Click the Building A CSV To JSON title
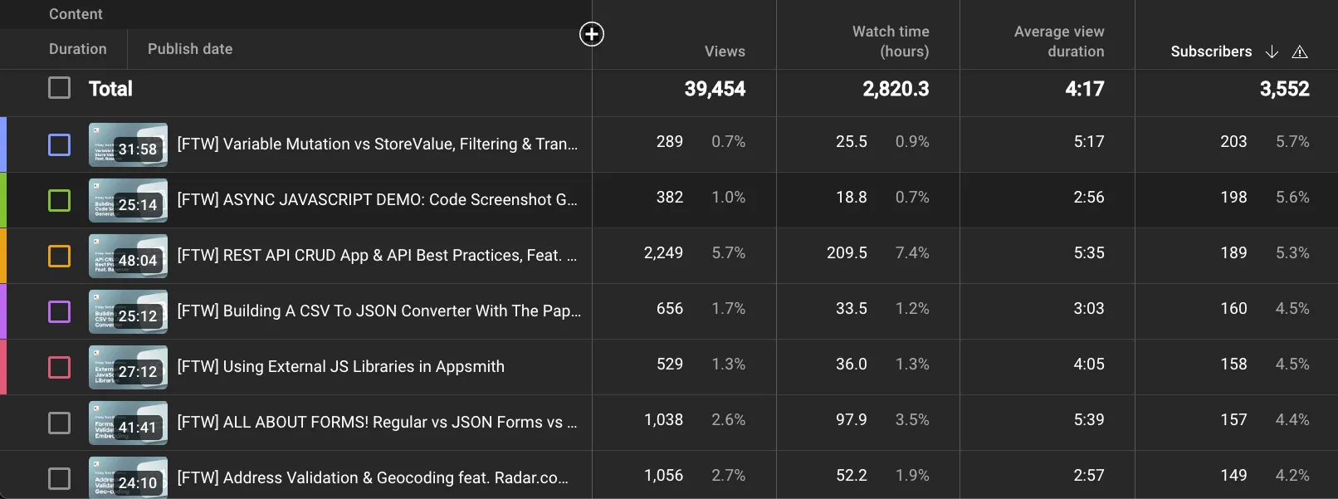Viewport: 1338px width, 499px height. [378, 311]
